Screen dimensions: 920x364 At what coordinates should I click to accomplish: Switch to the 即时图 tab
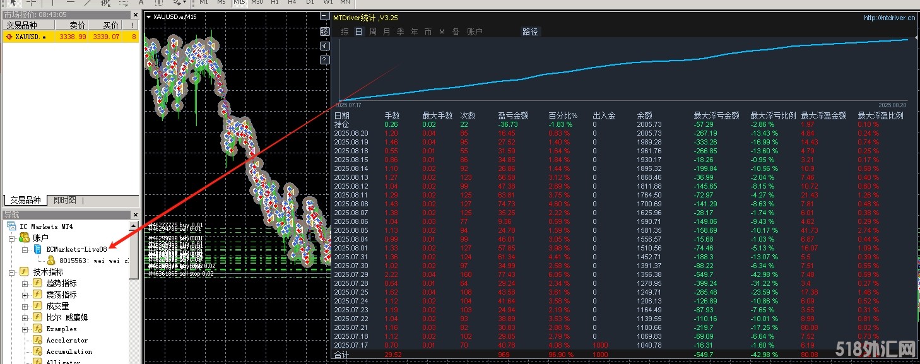(65, 200)
